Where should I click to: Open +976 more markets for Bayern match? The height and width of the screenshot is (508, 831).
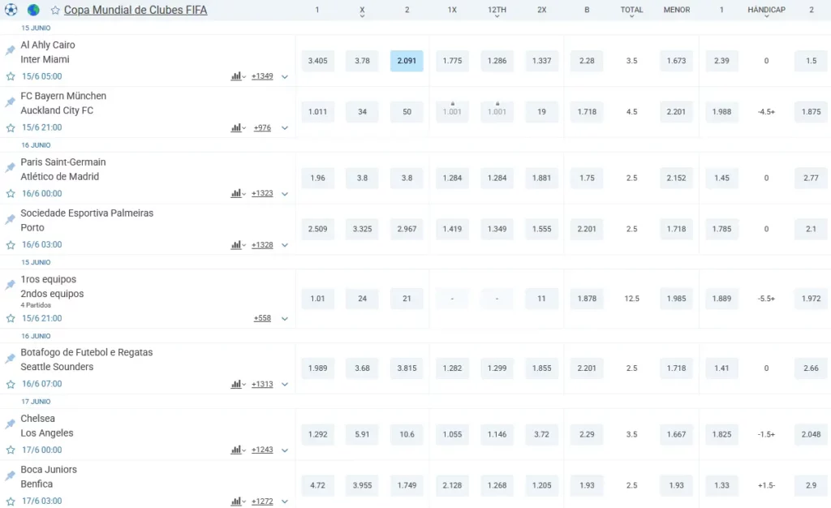[262, 127]
